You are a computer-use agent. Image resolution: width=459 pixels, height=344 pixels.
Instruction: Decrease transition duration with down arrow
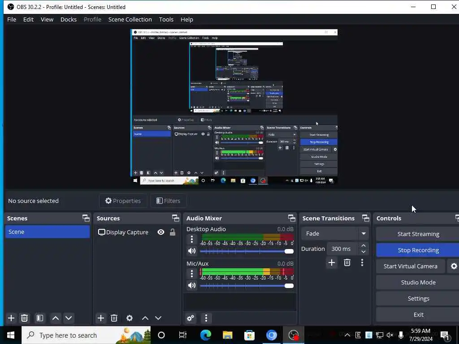tap(364, 252)
